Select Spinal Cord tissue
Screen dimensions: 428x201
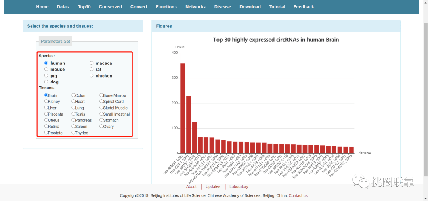coord(101,101)
